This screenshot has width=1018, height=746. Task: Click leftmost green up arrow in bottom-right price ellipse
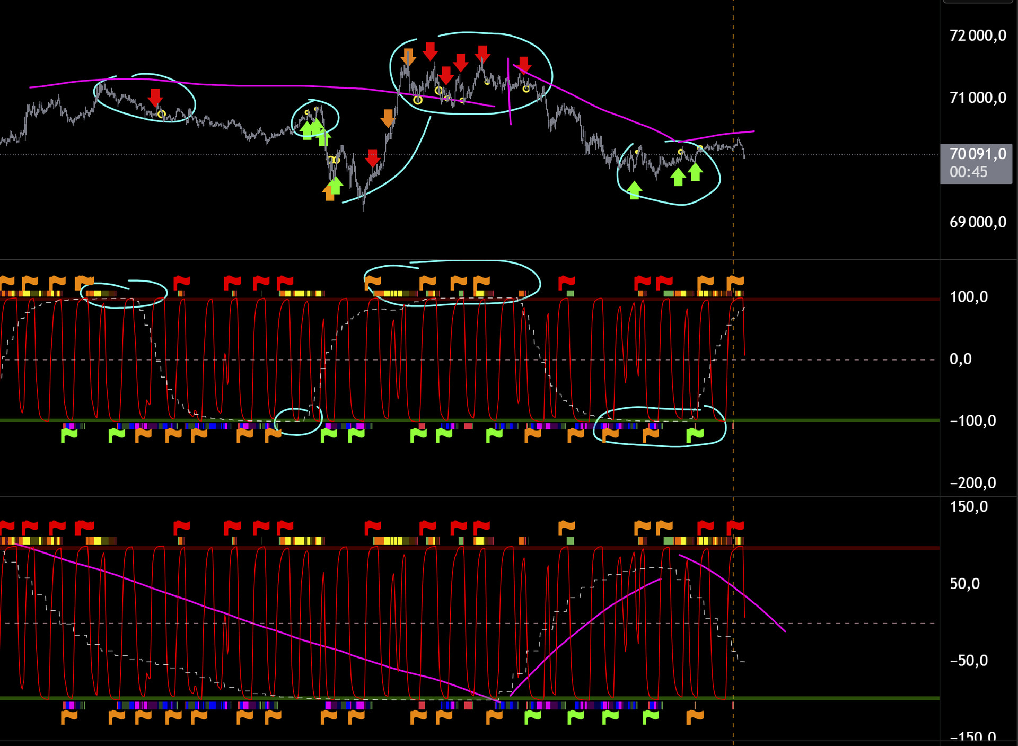point(634,189)
